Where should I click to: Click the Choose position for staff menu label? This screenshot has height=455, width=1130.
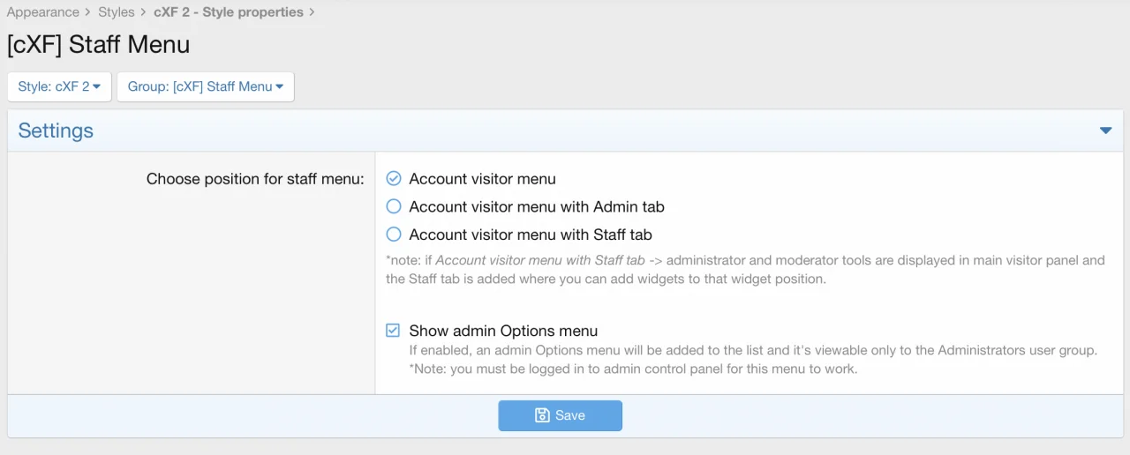254,179
